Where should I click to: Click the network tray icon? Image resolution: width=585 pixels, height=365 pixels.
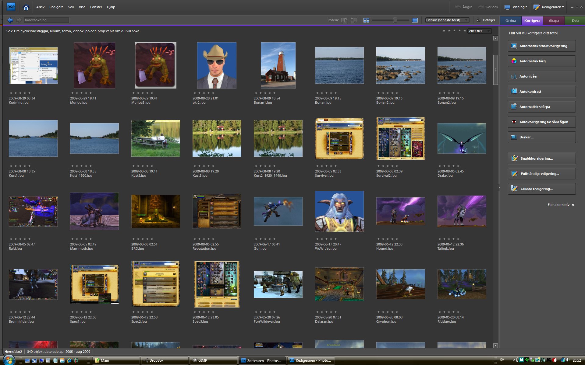562,360
